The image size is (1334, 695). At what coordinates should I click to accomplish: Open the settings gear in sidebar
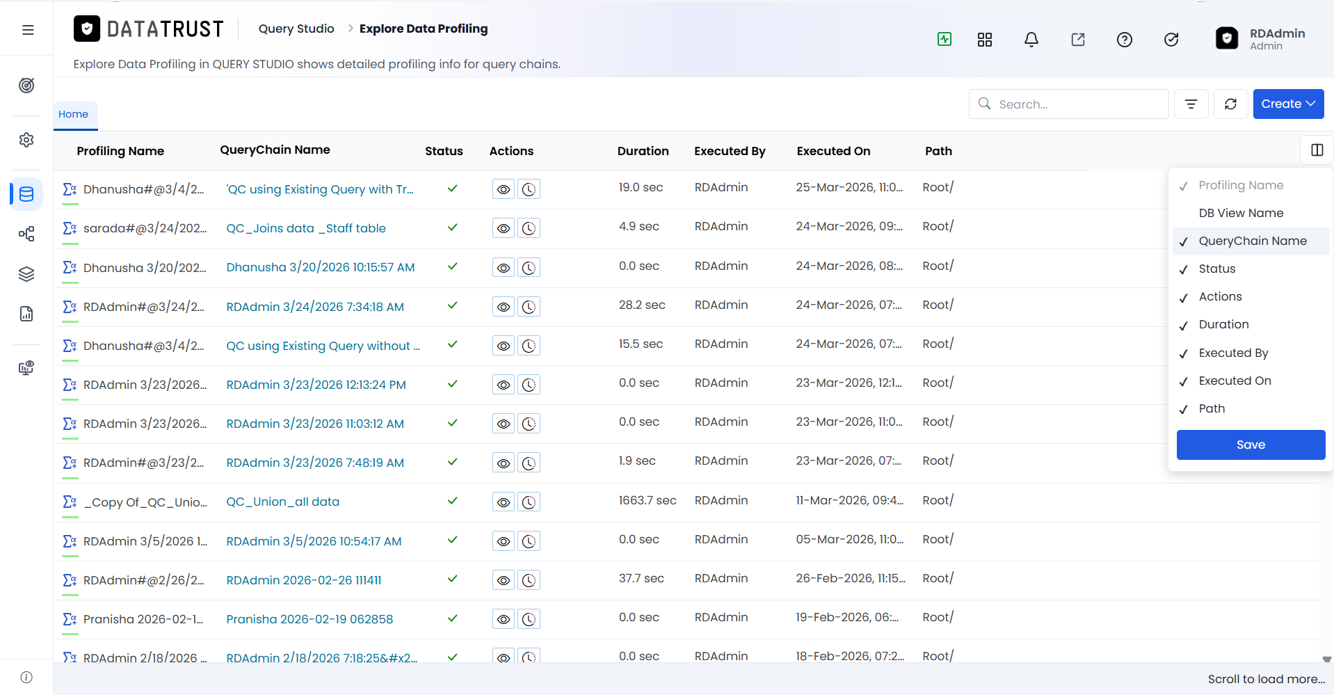coord(26,140)
